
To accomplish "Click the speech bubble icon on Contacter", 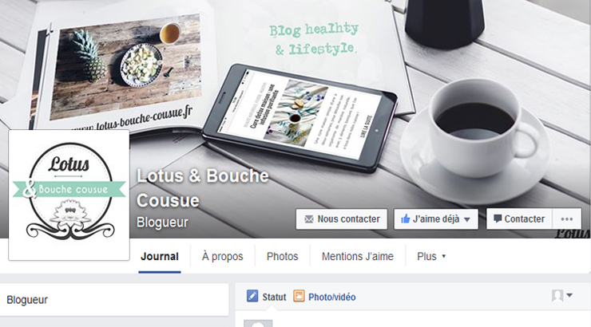I will pos(498,219).
